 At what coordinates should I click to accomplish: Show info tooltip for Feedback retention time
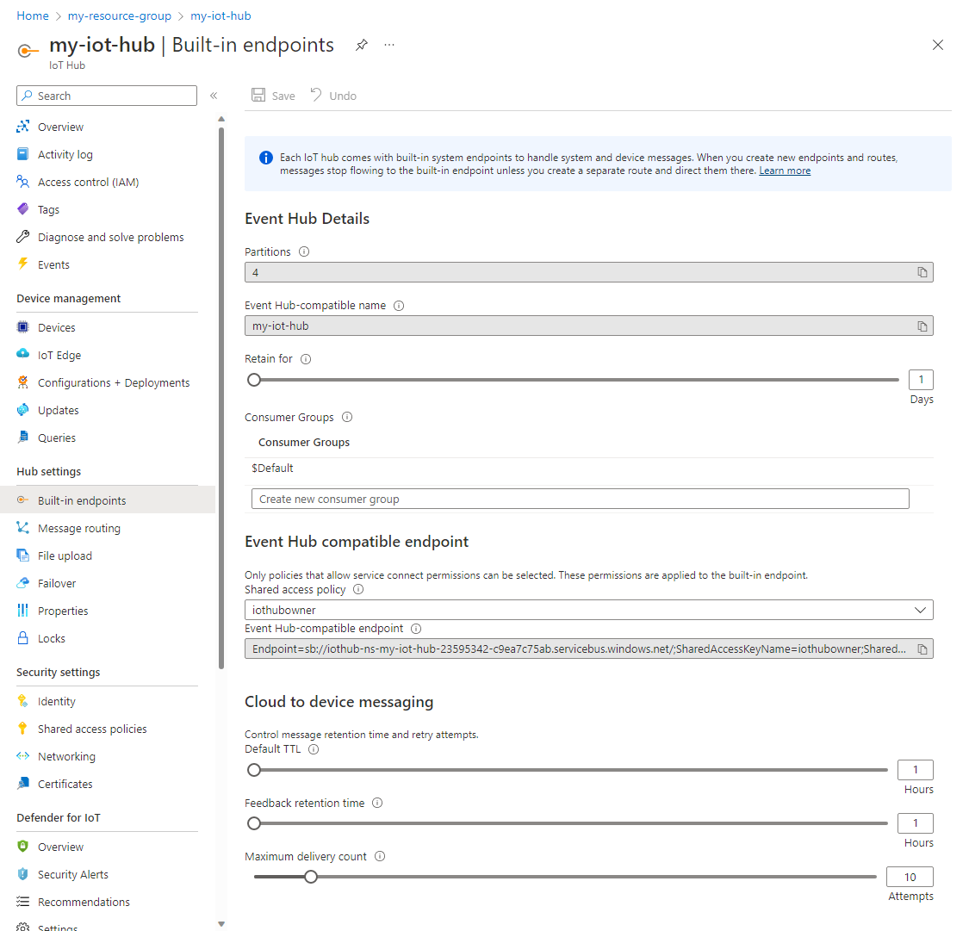click(x=377, y=804)
